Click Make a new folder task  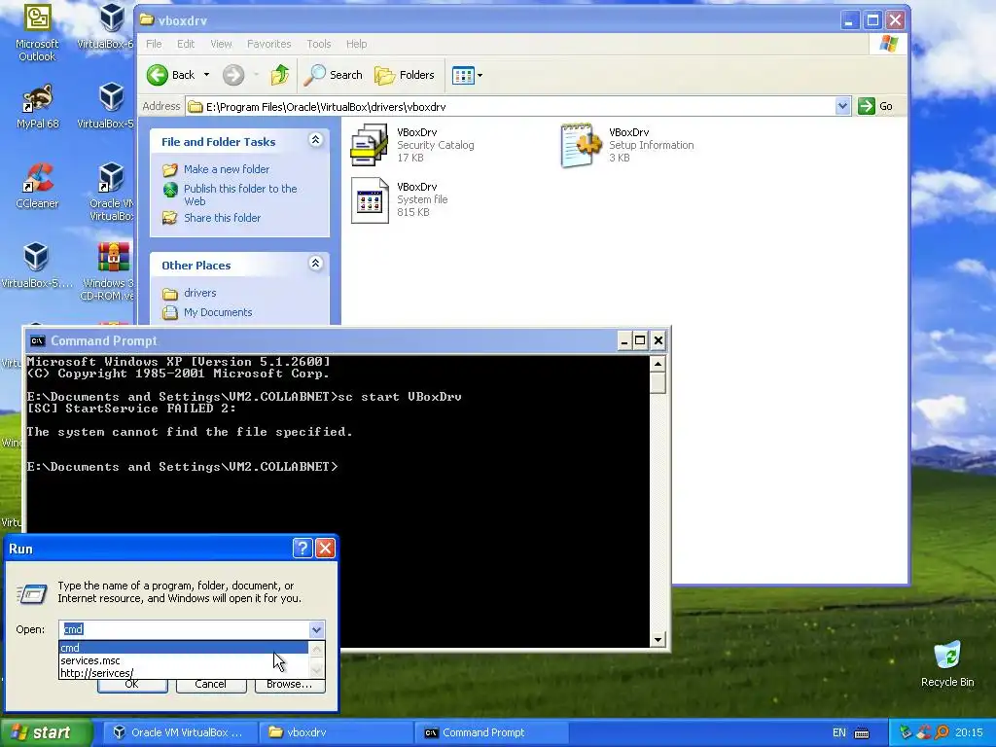tap(226, 169)
